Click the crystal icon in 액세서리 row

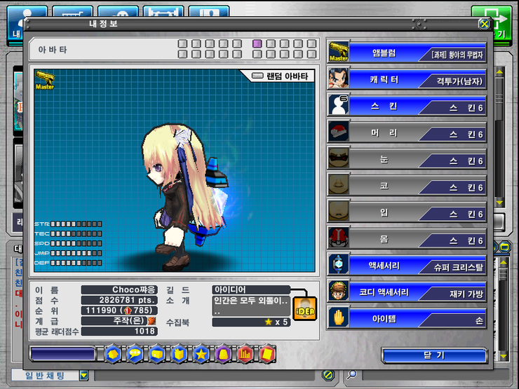339,264
